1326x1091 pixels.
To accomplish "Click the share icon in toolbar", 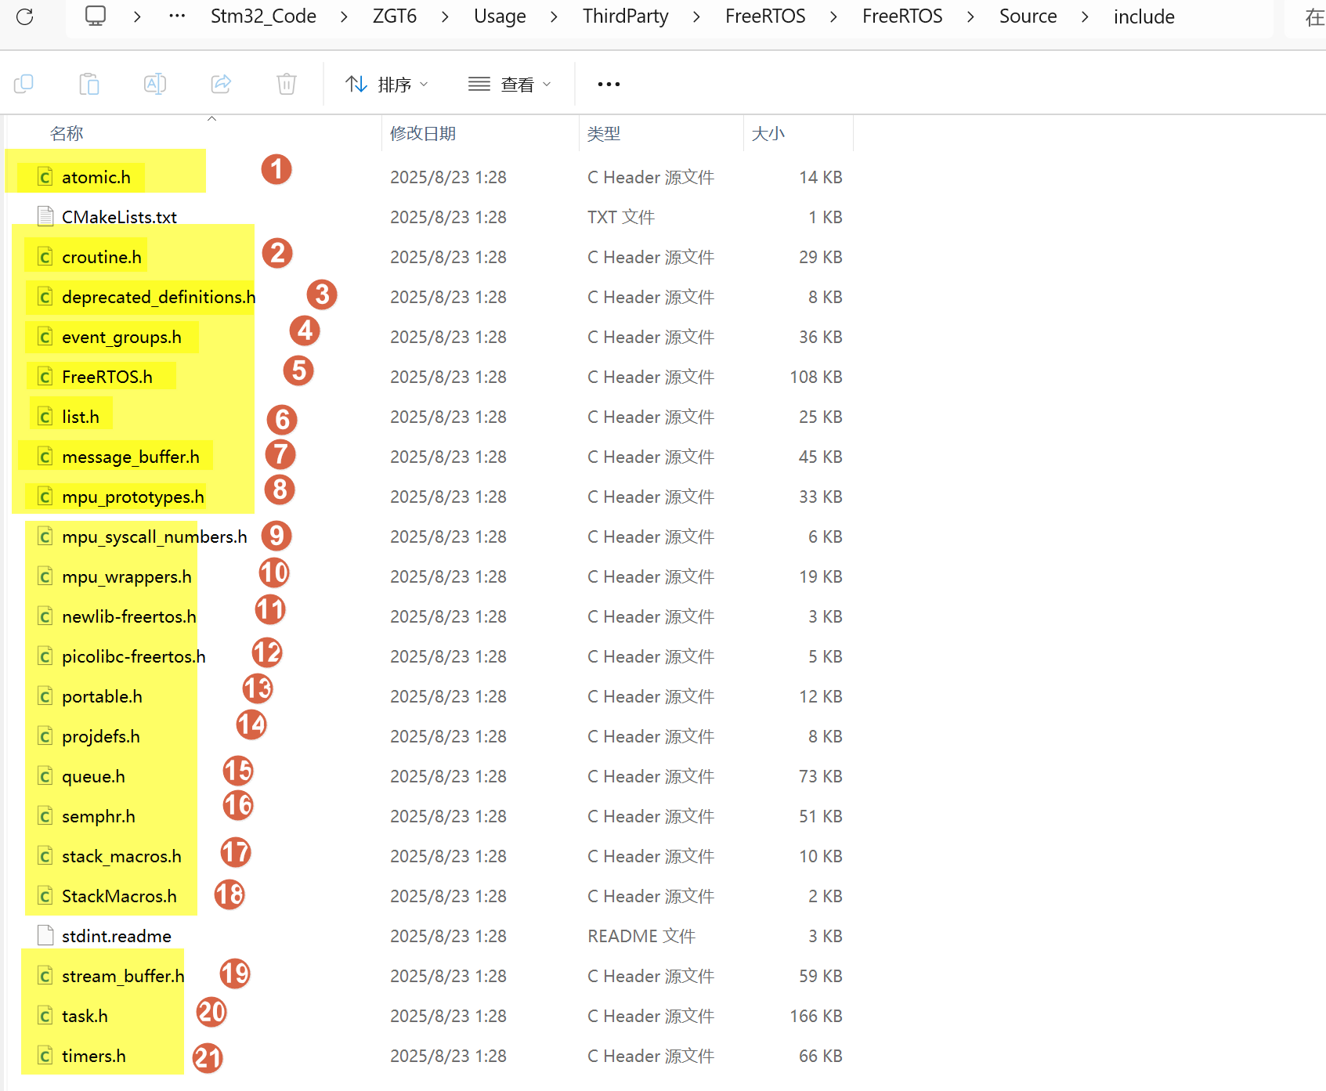I will coord(221,84).
